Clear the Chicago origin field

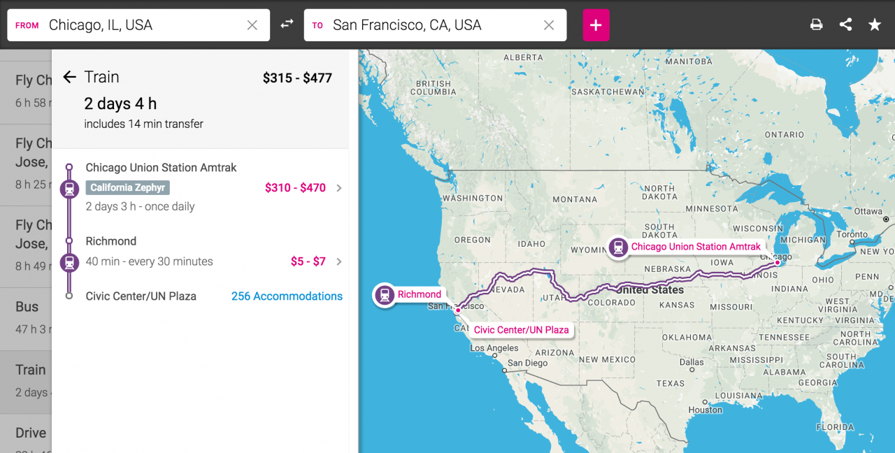tap(252, 25)
